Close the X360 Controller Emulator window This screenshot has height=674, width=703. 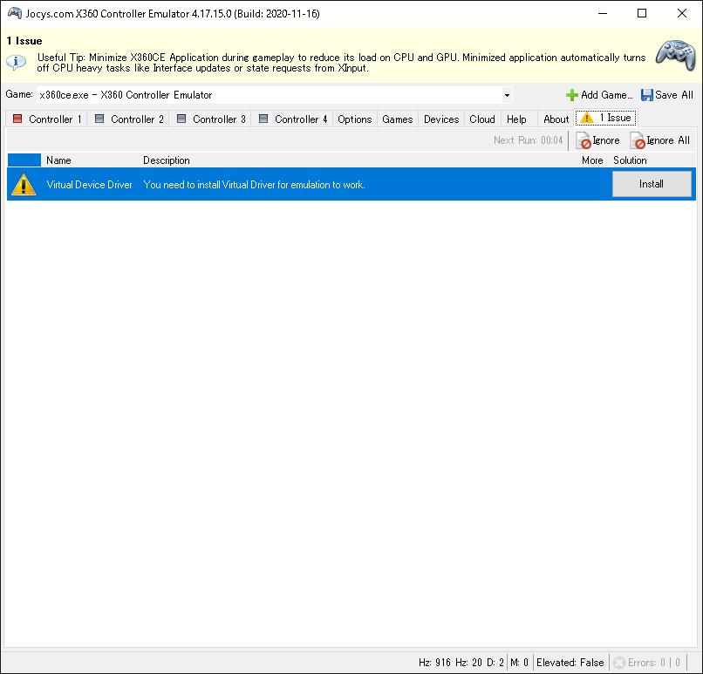[681, 13]
